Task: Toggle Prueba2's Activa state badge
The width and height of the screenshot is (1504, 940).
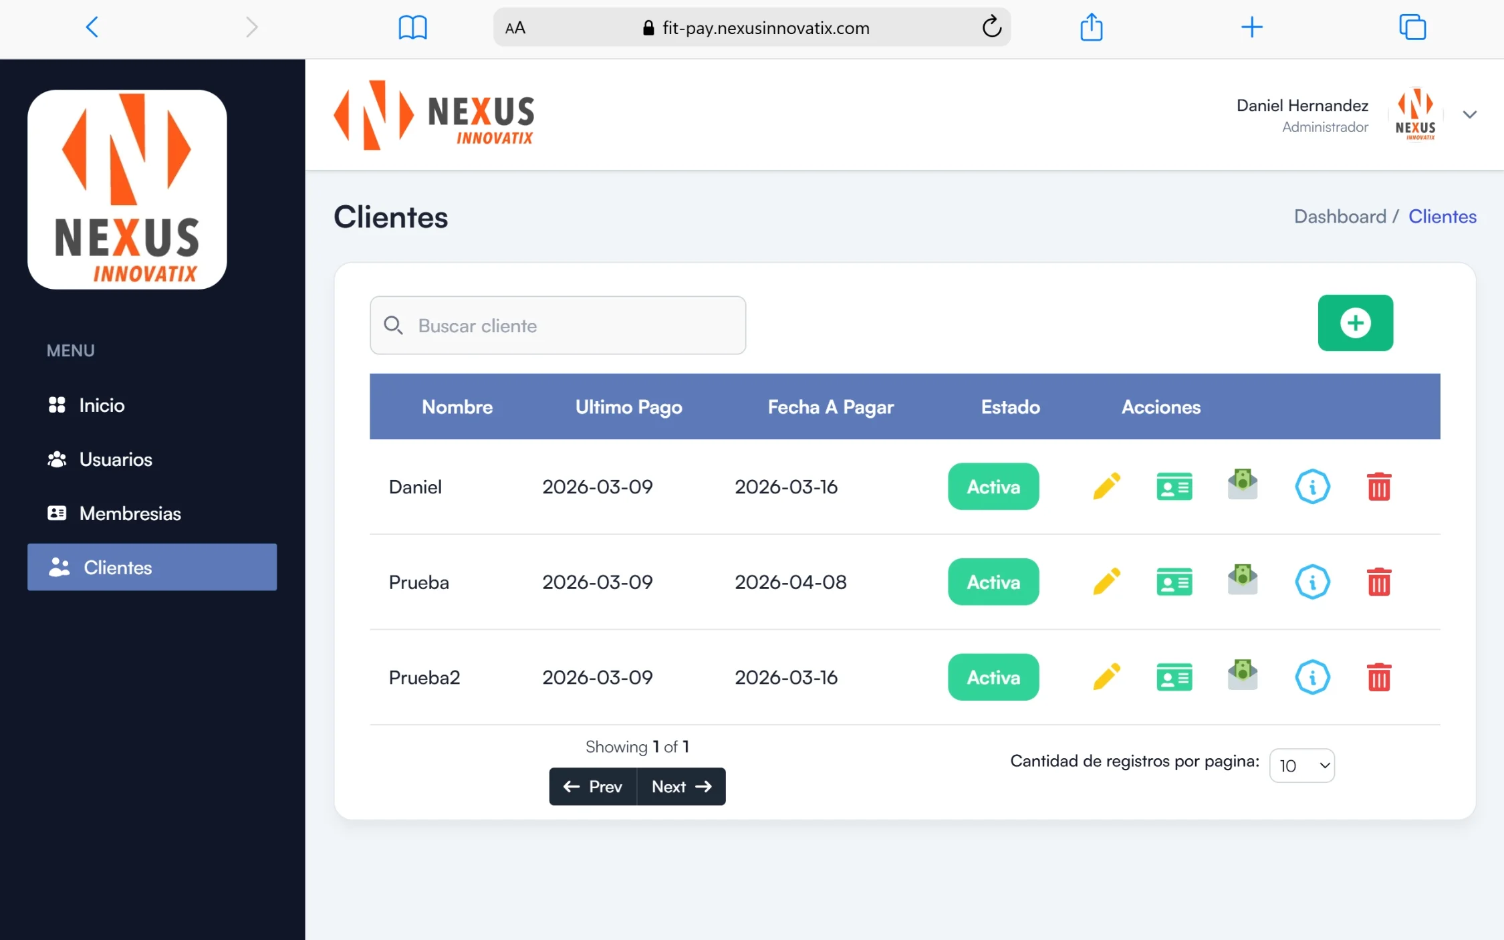Action: click(993, 677)
